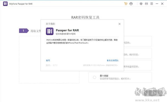167x102 pixels.
Task: Click the 尝试所有可能的组合 description
Action: tap(115, 79)
